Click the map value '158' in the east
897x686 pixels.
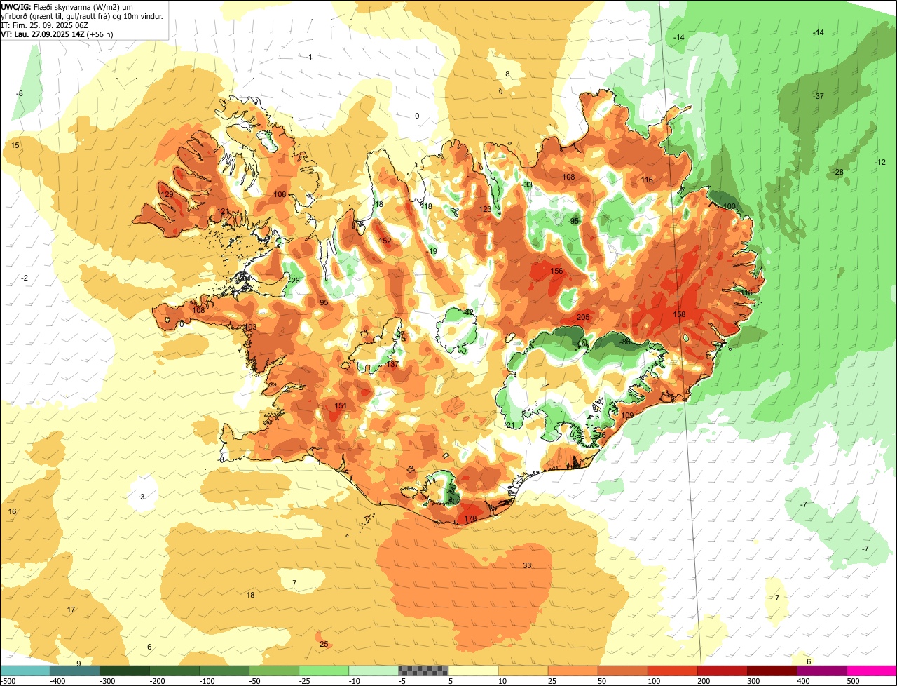(679, 314)
